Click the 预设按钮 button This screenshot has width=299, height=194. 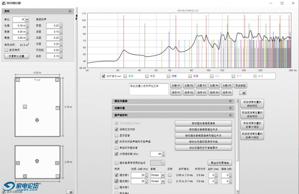click(240, 85)
